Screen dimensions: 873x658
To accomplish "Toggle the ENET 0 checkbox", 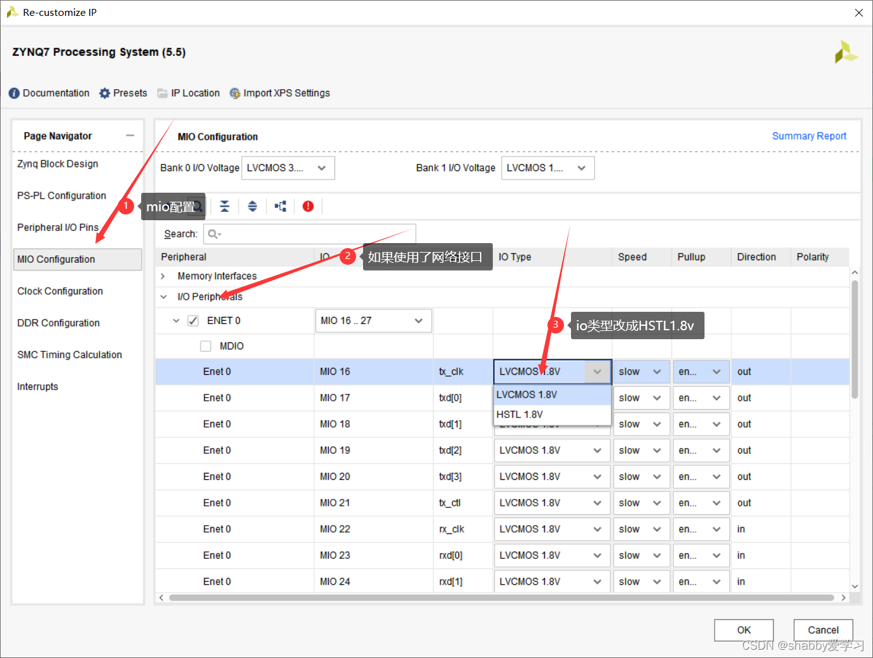I will pos(193,321).
